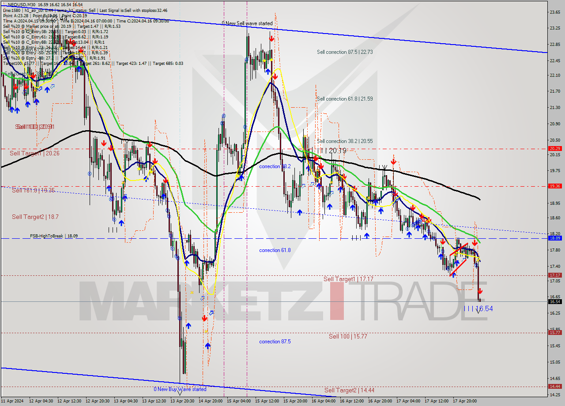Select 'Sell Target2 | 14.44' label
This screenshot has height=406, width=565.
350,390
